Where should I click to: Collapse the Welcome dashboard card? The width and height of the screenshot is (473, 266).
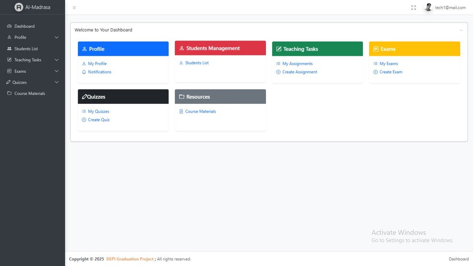click(x=461, y=30)
